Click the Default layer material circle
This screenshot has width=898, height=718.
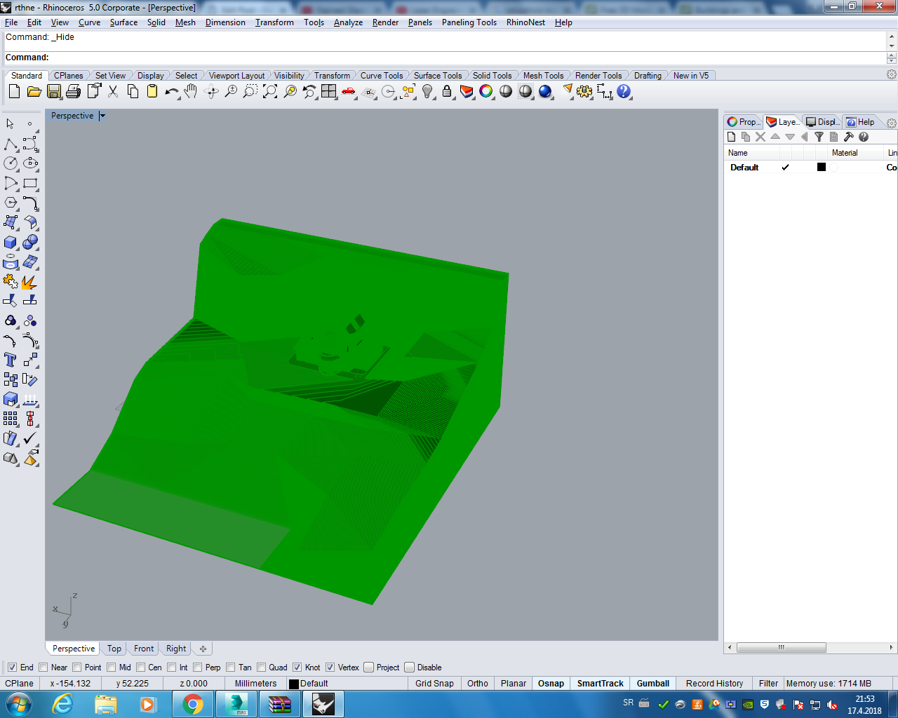click(x=834, y=167)
